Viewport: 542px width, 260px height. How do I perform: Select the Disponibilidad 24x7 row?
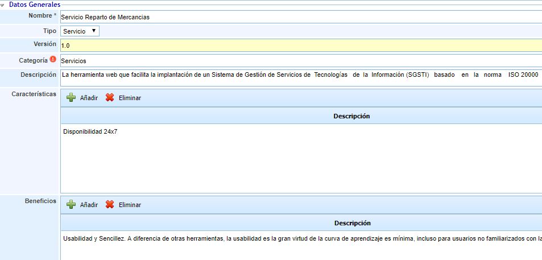click(x=90, y=132)
